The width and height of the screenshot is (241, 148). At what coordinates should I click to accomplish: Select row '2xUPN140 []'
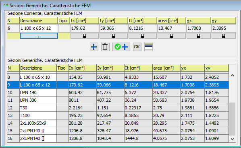(118, 138)
